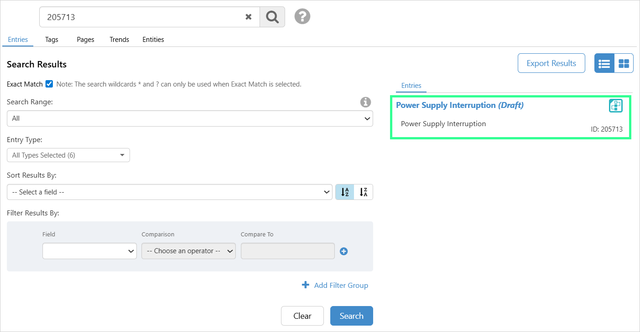Click the entry diagram icon in result
The image size is (640, 332).
tap(616, 106)
